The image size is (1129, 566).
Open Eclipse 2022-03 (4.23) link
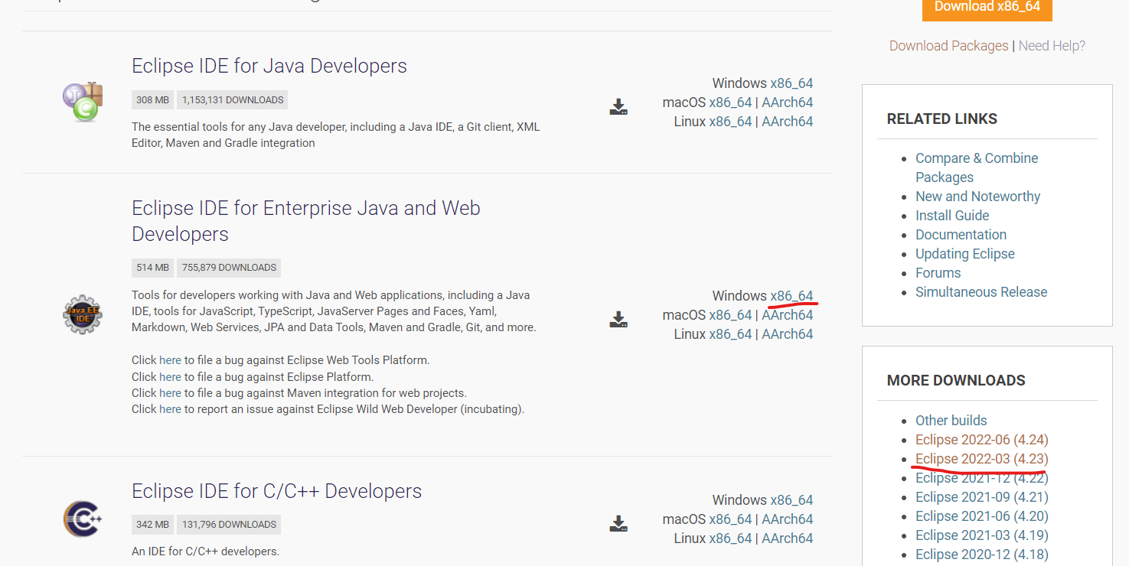pos(982,459)
